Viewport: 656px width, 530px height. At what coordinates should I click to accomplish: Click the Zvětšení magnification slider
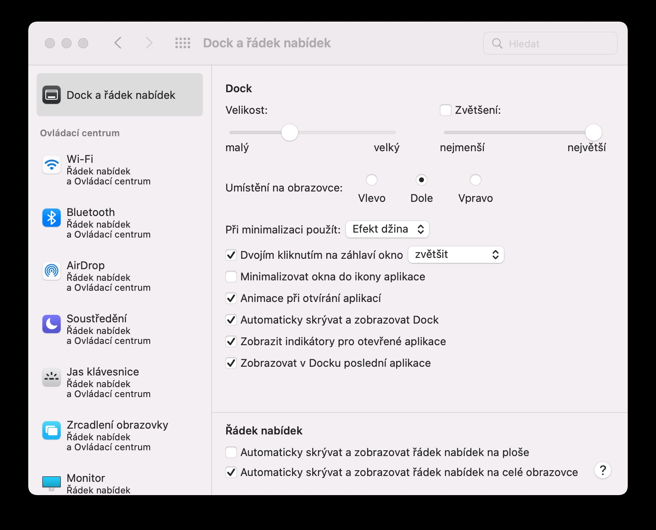(523, 132)
